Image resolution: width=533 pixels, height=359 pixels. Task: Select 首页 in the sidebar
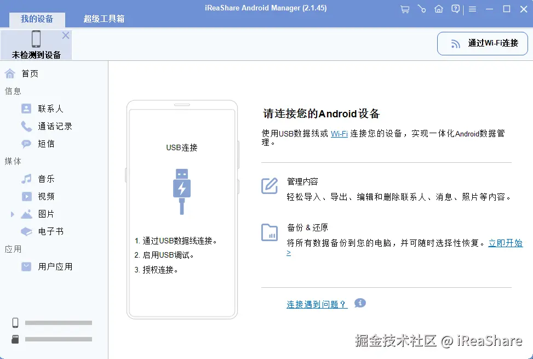pos(30,73)
